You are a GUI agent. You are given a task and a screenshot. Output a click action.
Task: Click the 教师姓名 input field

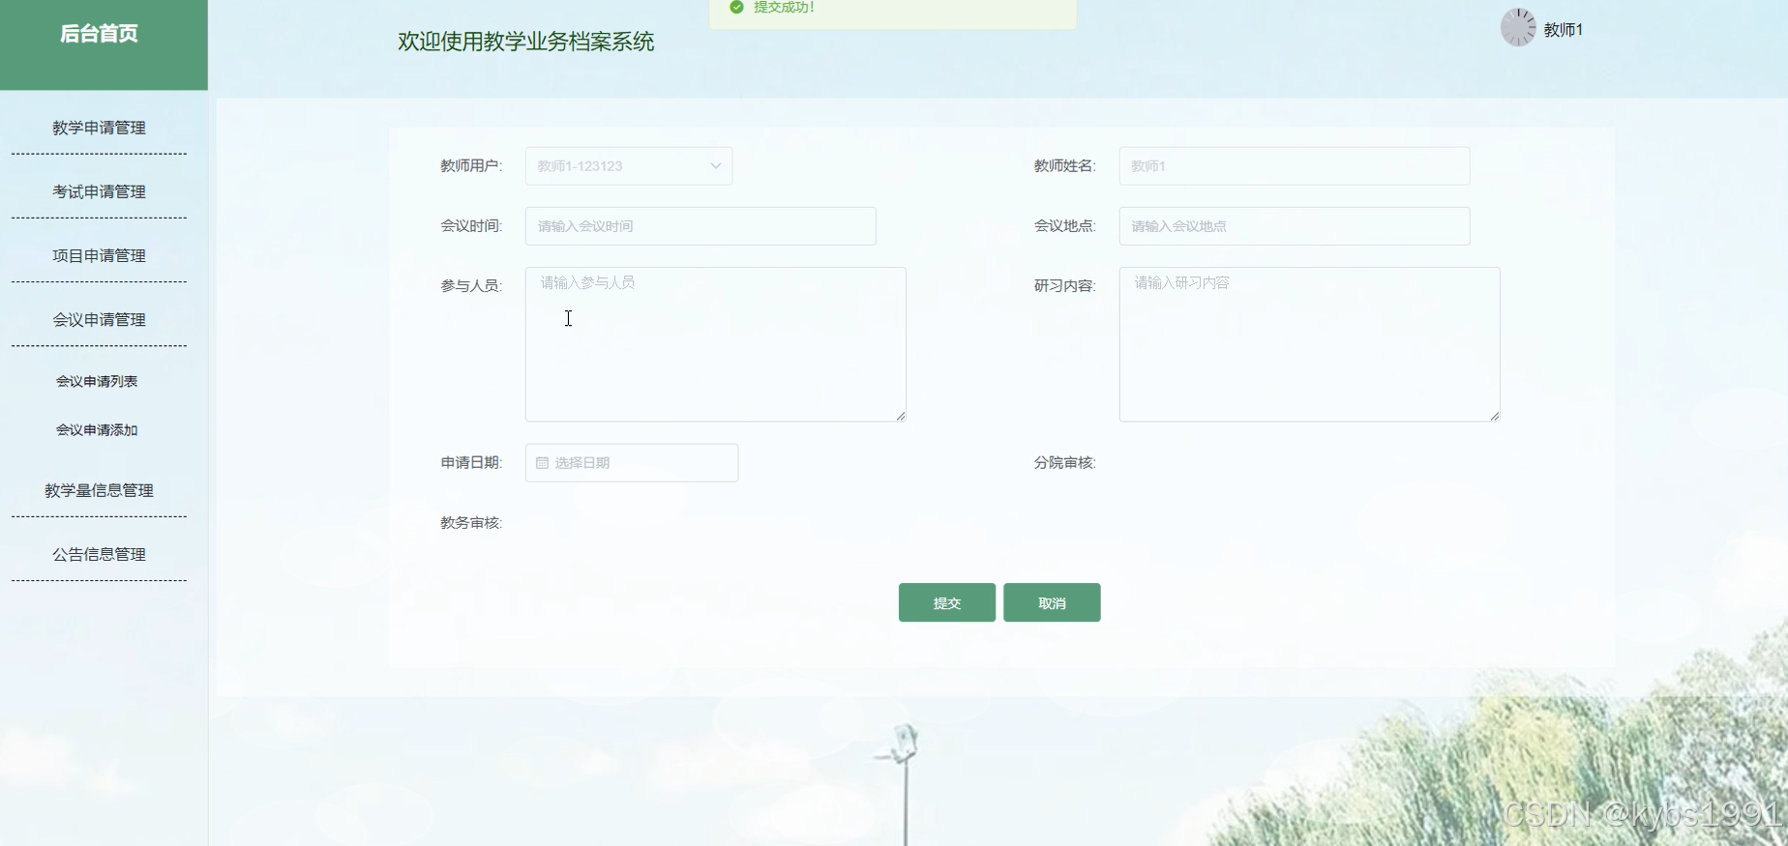point(1295,166)
